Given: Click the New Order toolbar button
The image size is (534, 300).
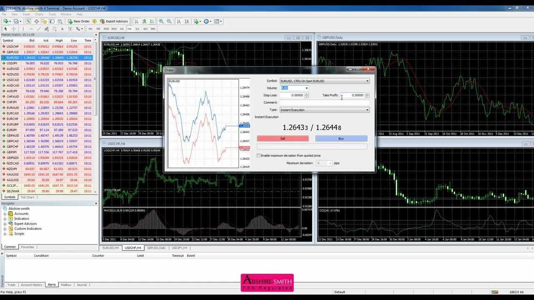Looking at the screenshot, I should point(79,21).
